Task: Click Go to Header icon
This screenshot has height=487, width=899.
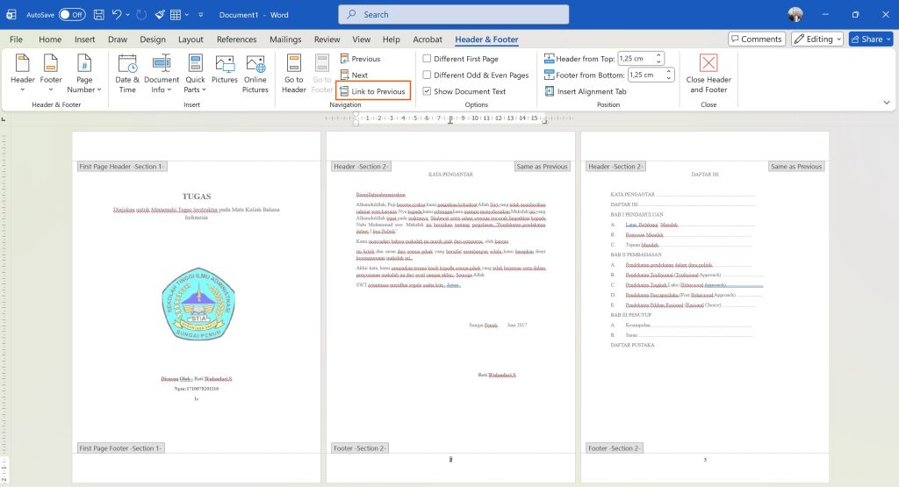Action: pyautogui.click(x=294, y=64)
